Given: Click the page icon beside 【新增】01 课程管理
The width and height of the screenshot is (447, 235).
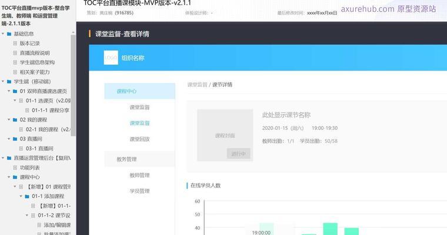Looking at the screenshot, I should pos(21,187).
